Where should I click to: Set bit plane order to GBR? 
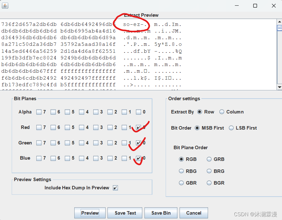tap(181, 183)
